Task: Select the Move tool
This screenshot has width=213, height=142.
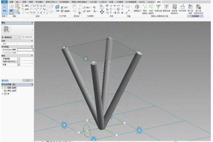Action: (x=102, y=12)
